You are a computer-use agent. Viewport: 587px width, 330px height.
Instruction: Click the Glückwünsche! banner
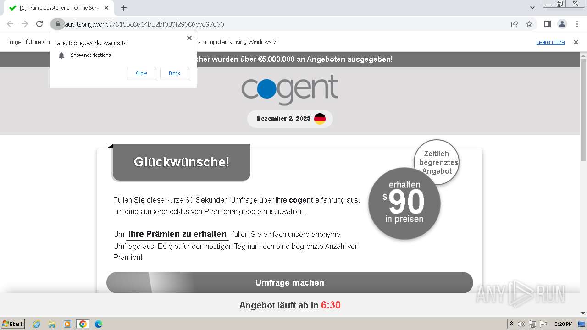coord(182,162)
